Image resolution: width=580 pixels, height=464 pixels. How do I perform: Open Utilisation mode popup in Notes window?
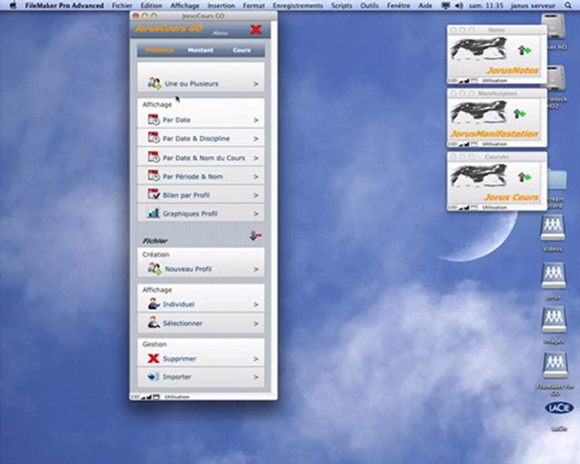point(494,81)
